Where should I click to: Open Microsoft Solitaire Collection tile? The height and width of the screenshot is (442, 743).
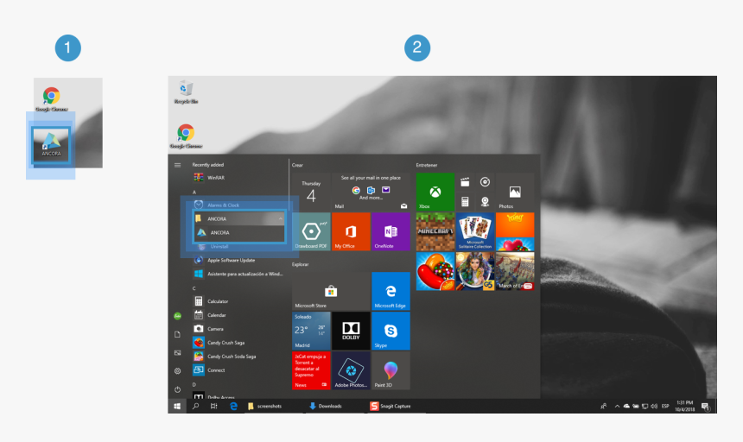(x=475, y=231)
